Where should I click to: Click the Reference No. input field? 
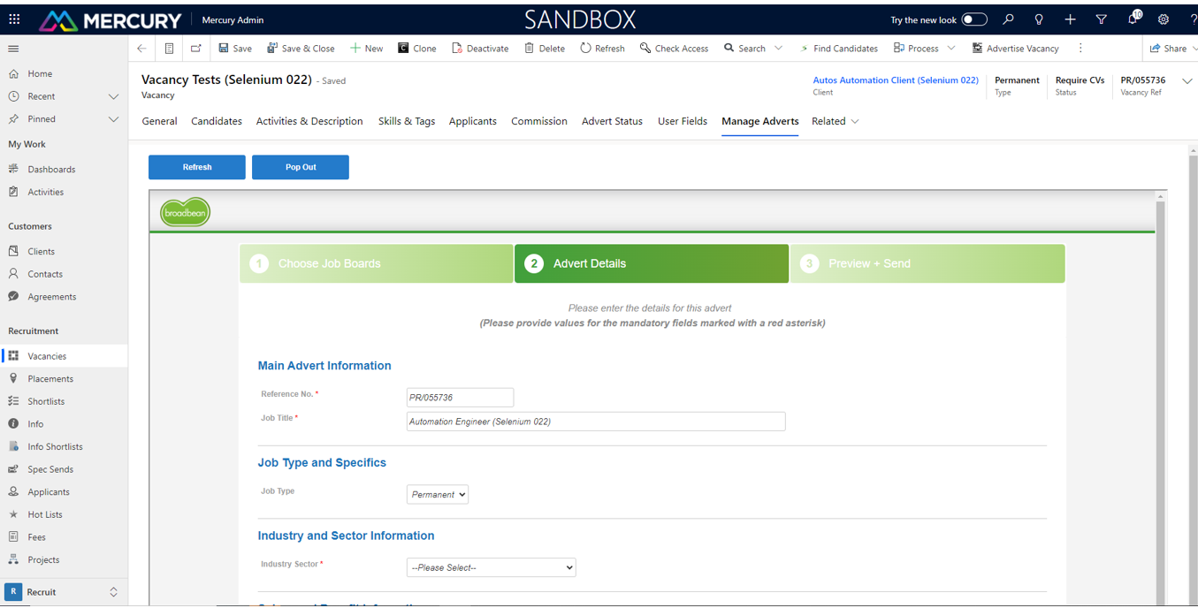click(x=460, y=398)
